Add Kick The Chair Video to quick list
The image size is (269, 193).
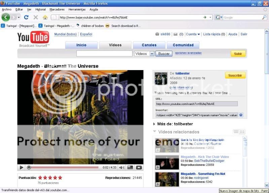coord(158,167)
